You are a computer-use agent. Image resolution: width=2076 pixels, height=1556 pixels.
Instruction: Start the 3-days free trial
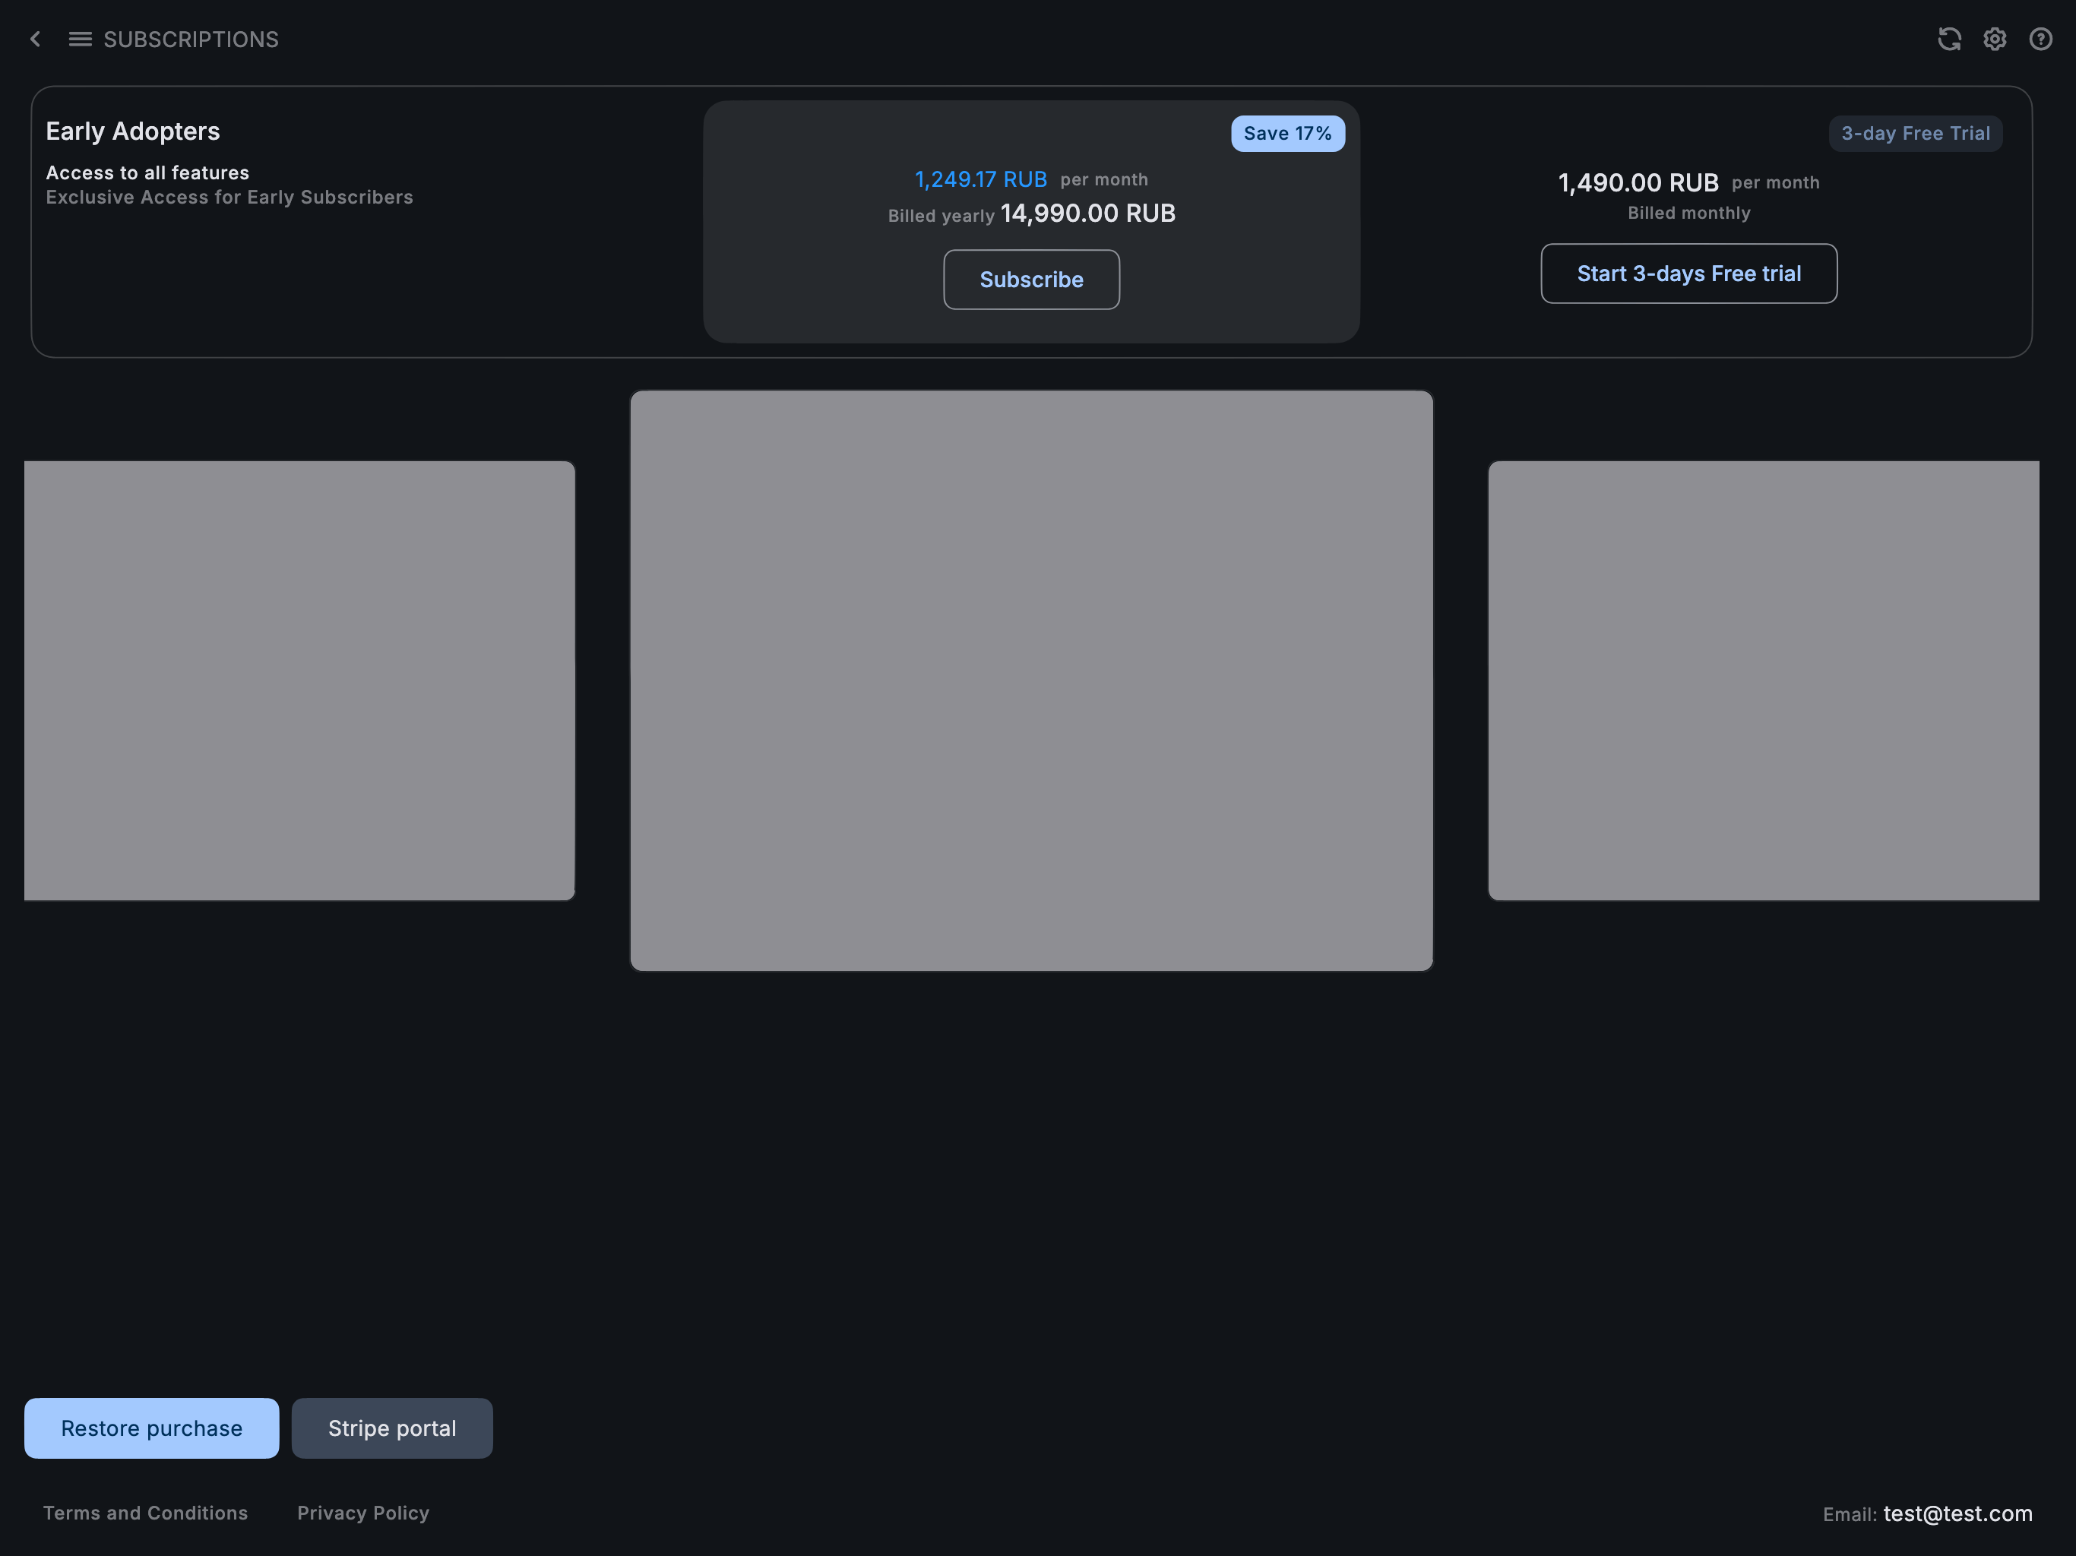tap(1688, 273)
